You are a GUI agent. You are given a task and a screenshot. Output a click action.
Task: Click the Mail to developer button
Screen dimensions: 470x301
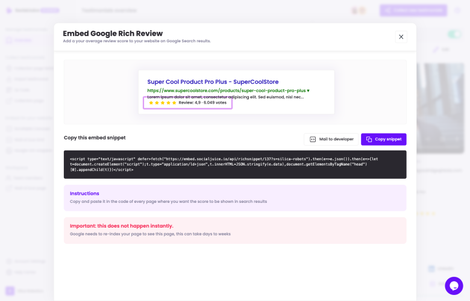pos(331,139)
